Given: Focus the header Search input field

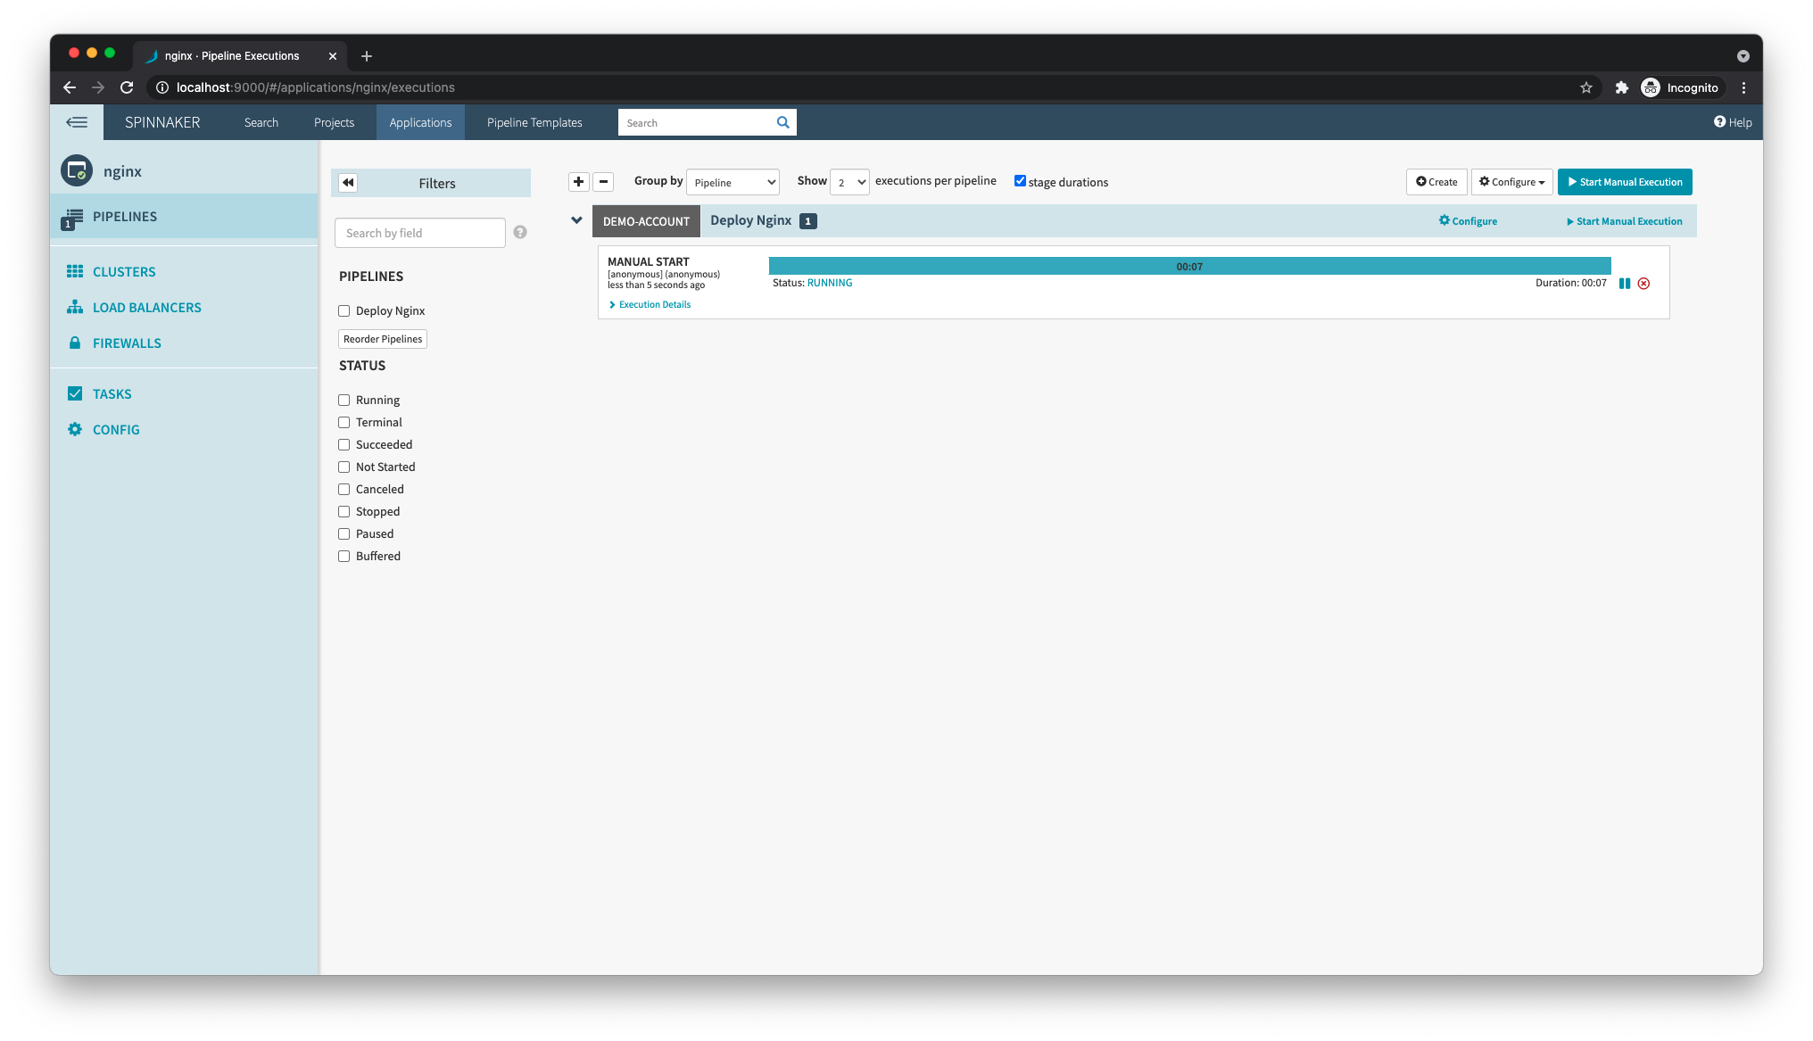Looking at the screenshot, I should (x=696, y=122).
